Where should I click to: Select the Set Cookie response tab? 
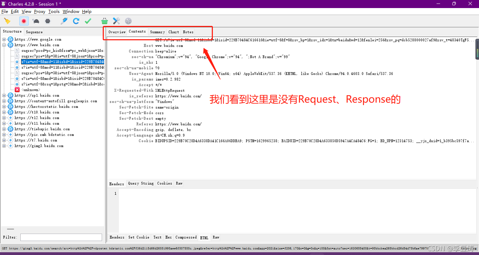pos(139,237)
